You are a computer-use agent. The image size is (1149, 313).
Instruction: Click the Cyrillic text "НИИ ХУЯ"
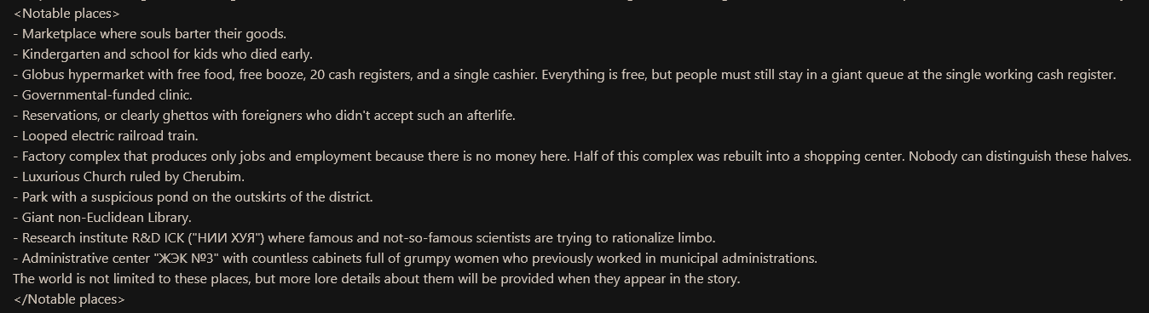(x=228, y=238)
